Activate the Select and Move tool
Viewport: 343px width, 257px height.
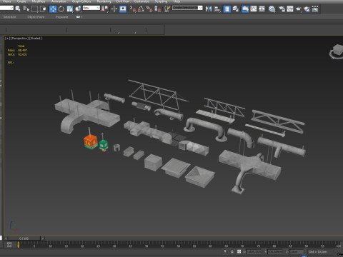[53, 9]
